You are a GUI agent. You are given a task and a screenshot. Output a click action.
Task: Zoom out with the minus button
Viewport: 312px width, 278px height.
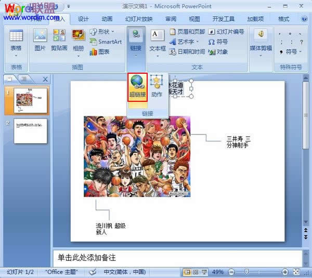click(231, 272)
